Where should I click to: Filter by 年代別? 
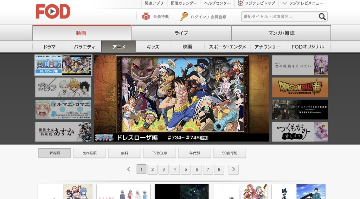pos(194,153)
